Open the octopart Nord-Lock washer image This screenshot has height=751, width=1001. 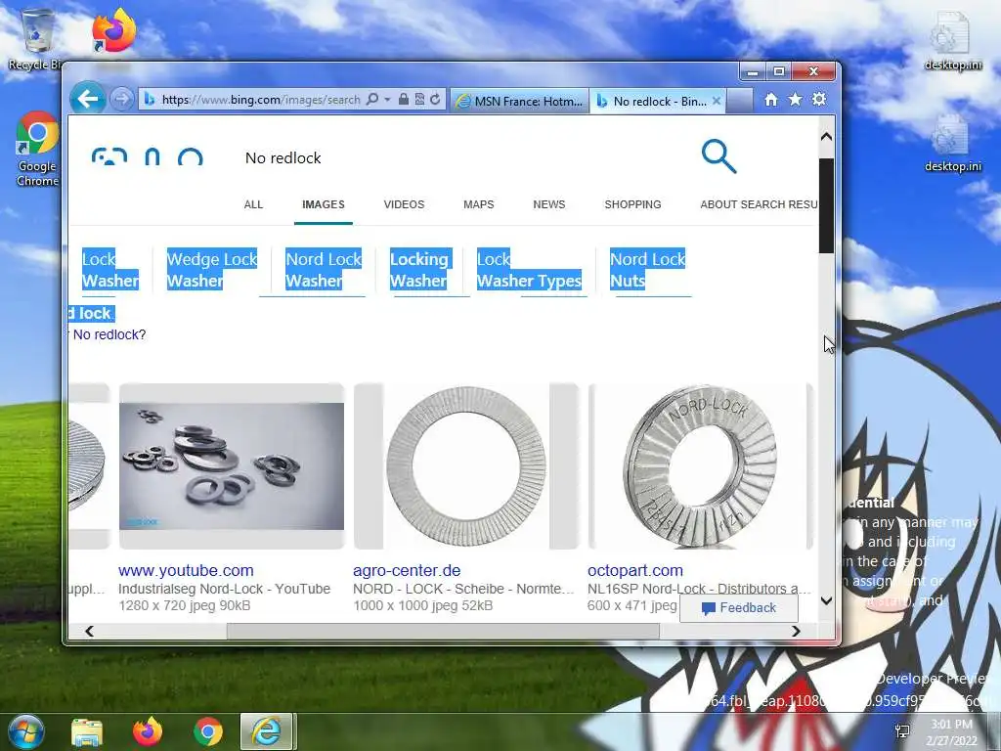pos(700,466)
